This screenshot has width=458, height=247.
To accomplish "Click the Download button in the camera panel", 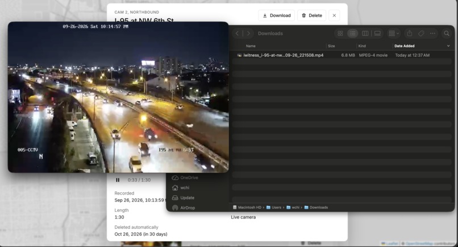I will tap(276, 15).
